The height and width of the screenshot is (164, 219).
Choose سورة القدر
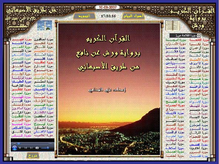click(x=21, y=70)
